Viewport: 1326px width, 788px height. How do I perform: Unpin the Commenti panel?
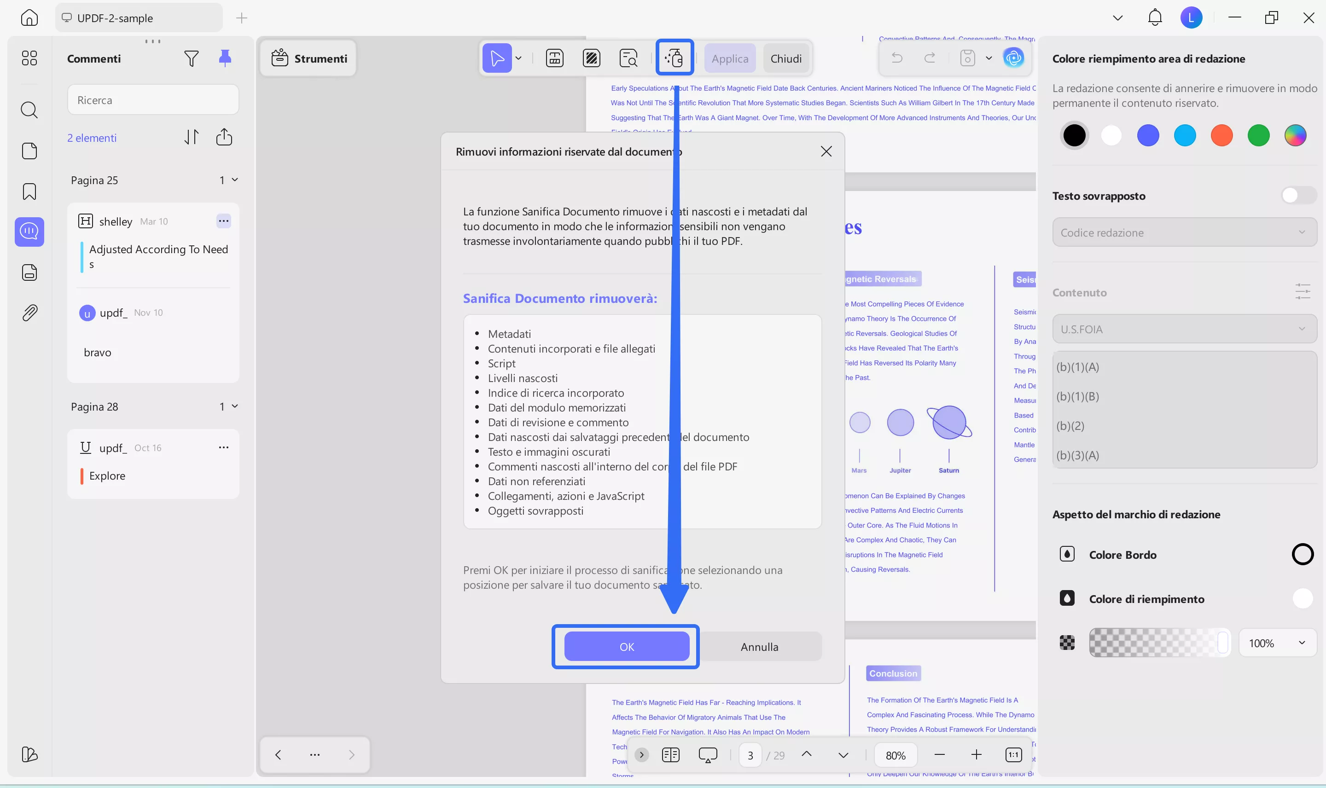[225, 58]
